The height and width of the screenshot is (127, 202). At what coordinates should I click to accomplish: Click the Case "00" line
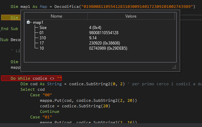pos(41,95)
